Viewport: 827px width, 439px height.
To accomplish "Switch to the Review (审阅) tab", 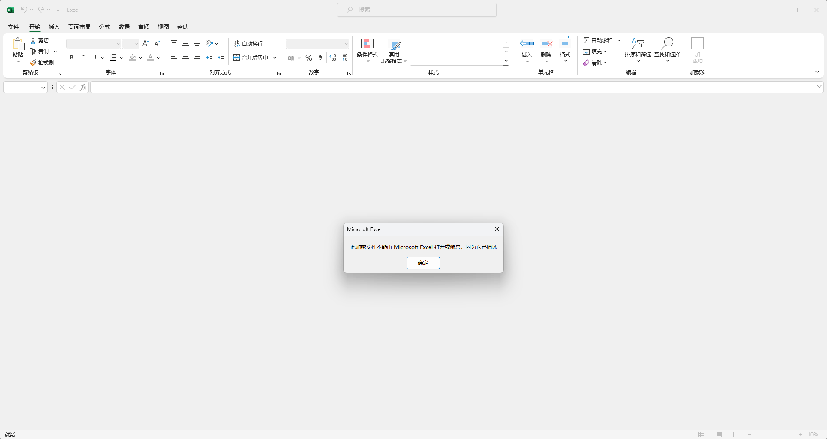I will click(x=144, y=27).
